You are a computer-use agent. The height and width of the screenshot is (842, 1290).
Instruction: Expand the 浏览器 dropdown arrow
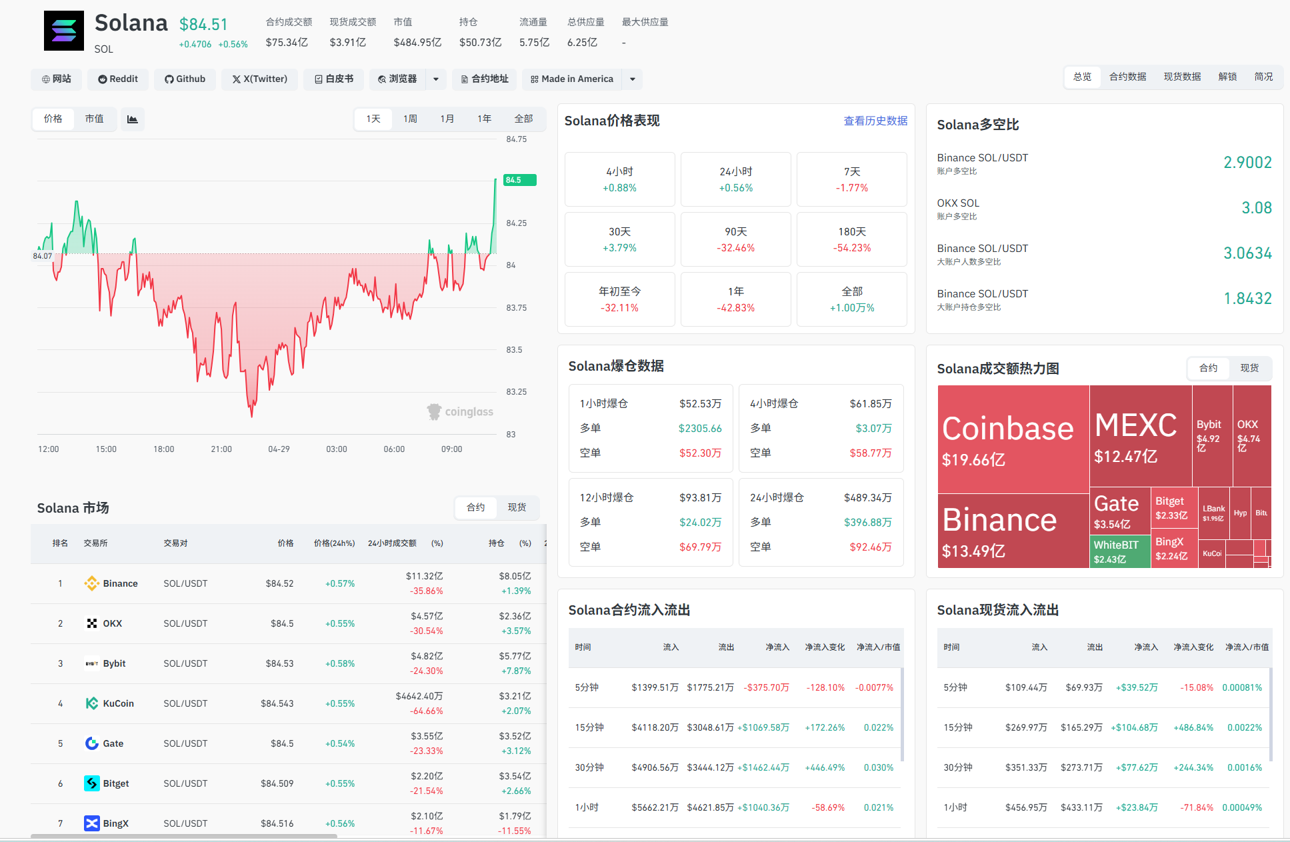tap(436, 79)
